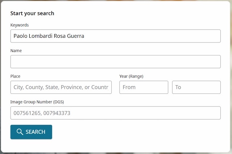Select the Place input box
The image size is (232, 154).
(x=61, y=87)
